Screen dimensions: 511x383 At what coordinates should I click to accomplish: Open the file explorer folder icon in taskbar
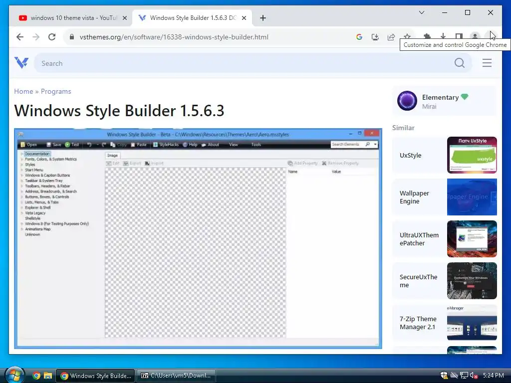pyautogui.click(x=48, y=376)
